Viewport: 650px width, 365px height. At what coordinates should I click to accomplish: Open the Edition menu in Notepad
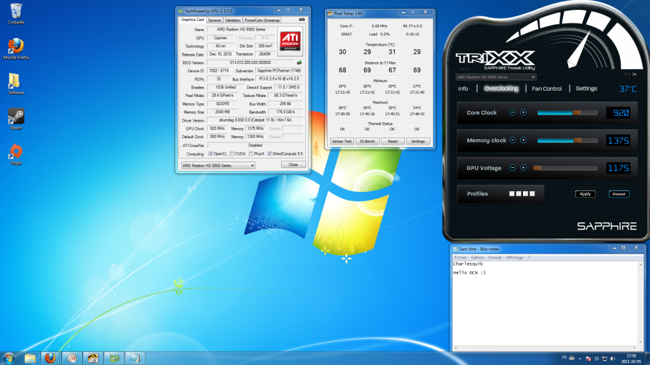click(x=477, y=257)
